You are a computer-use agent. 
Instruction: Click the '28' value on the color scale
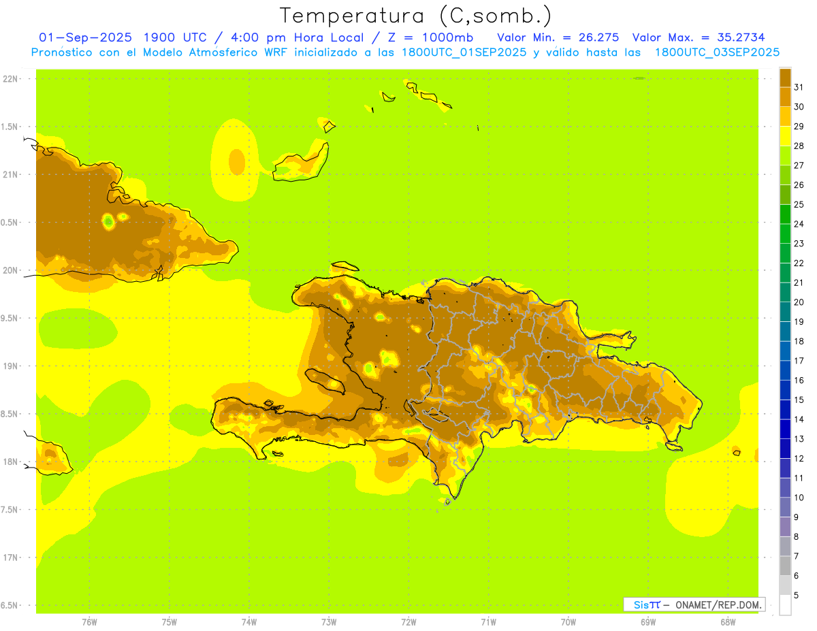tap(799, 146)
